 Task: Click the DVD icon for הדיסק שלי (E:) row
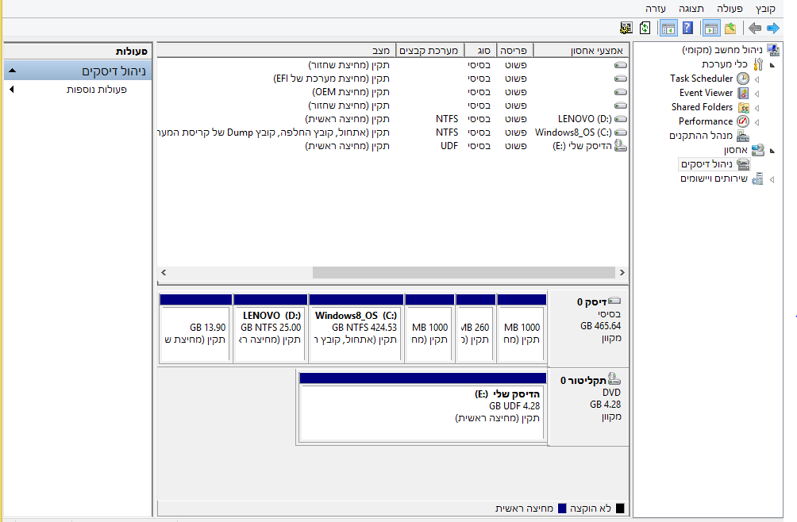pos(621,146)
